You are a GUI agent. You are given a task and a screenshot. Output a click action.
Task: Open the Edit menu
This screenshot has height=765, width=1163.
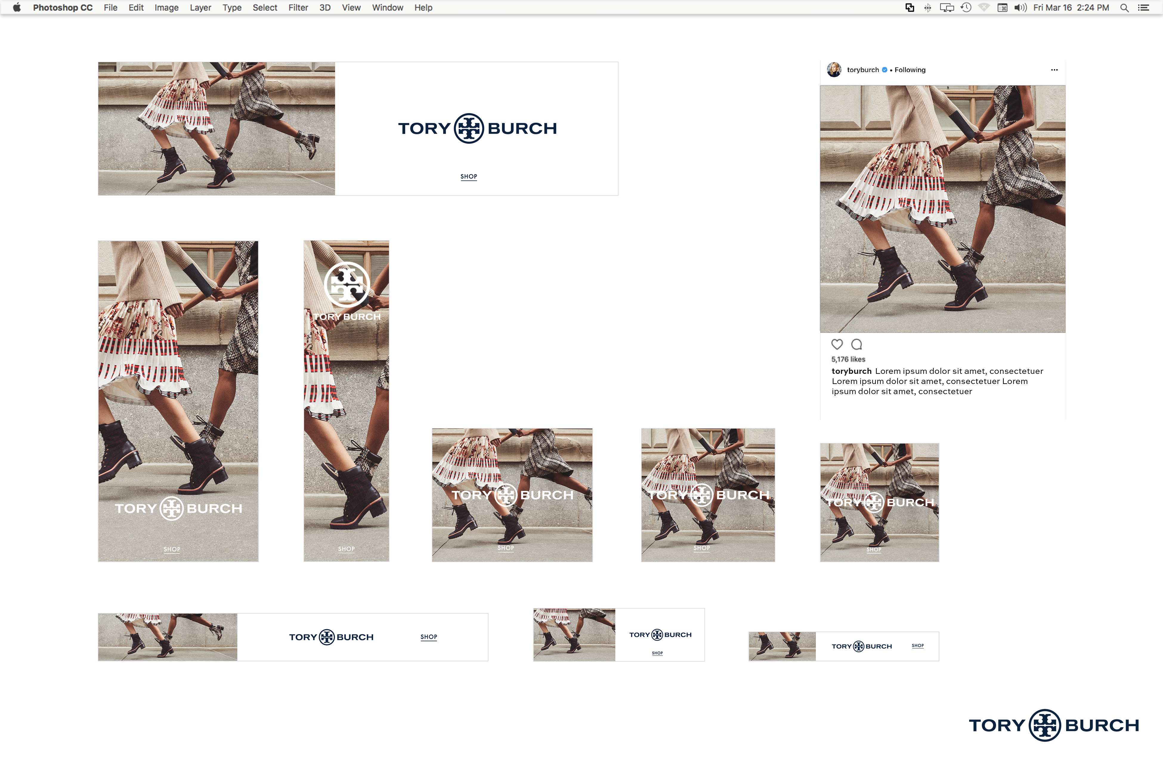pyautogui.click(x=136, y=7)
